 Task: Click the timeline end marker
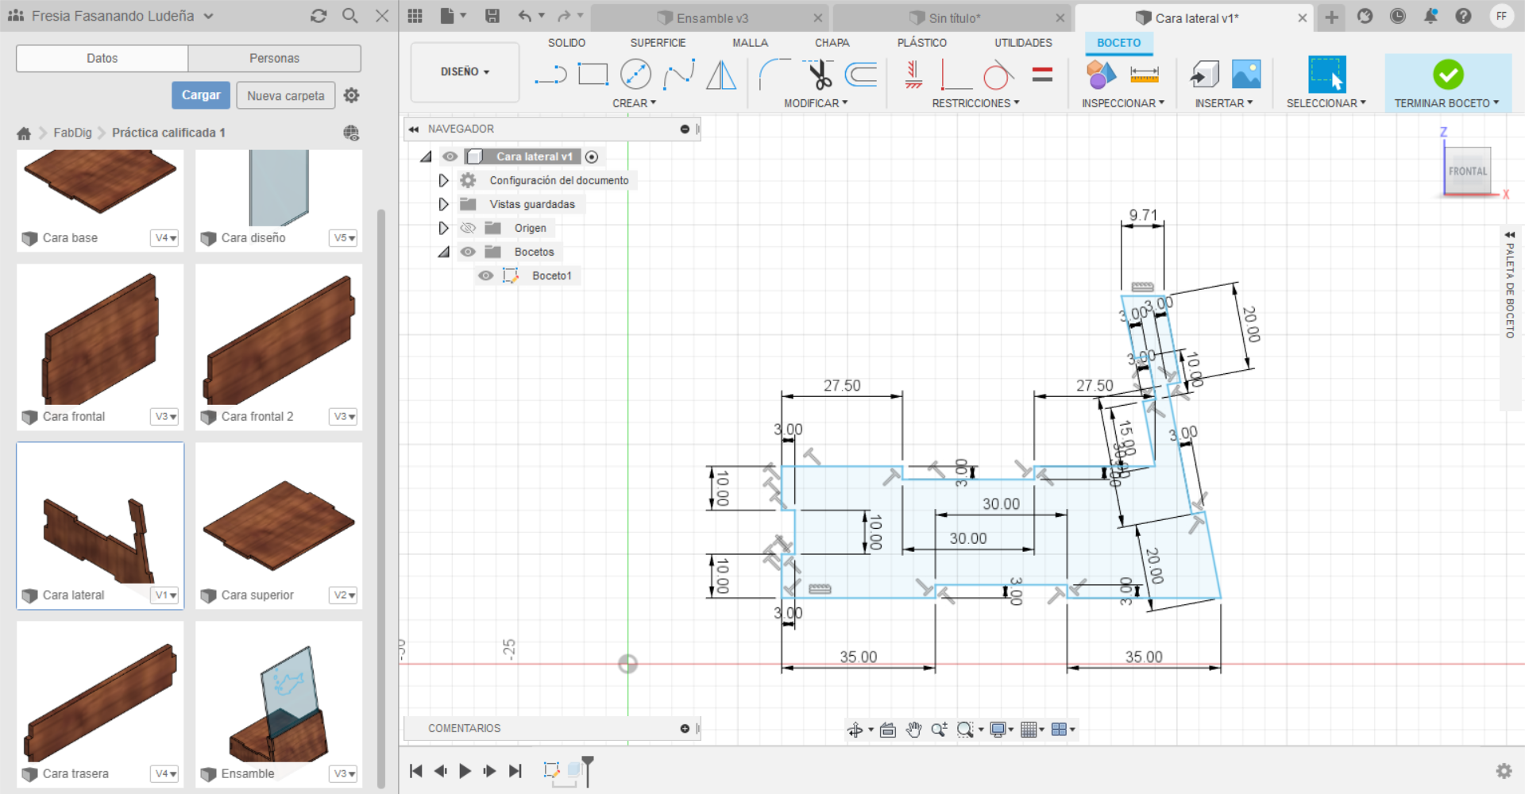[588, 770]
